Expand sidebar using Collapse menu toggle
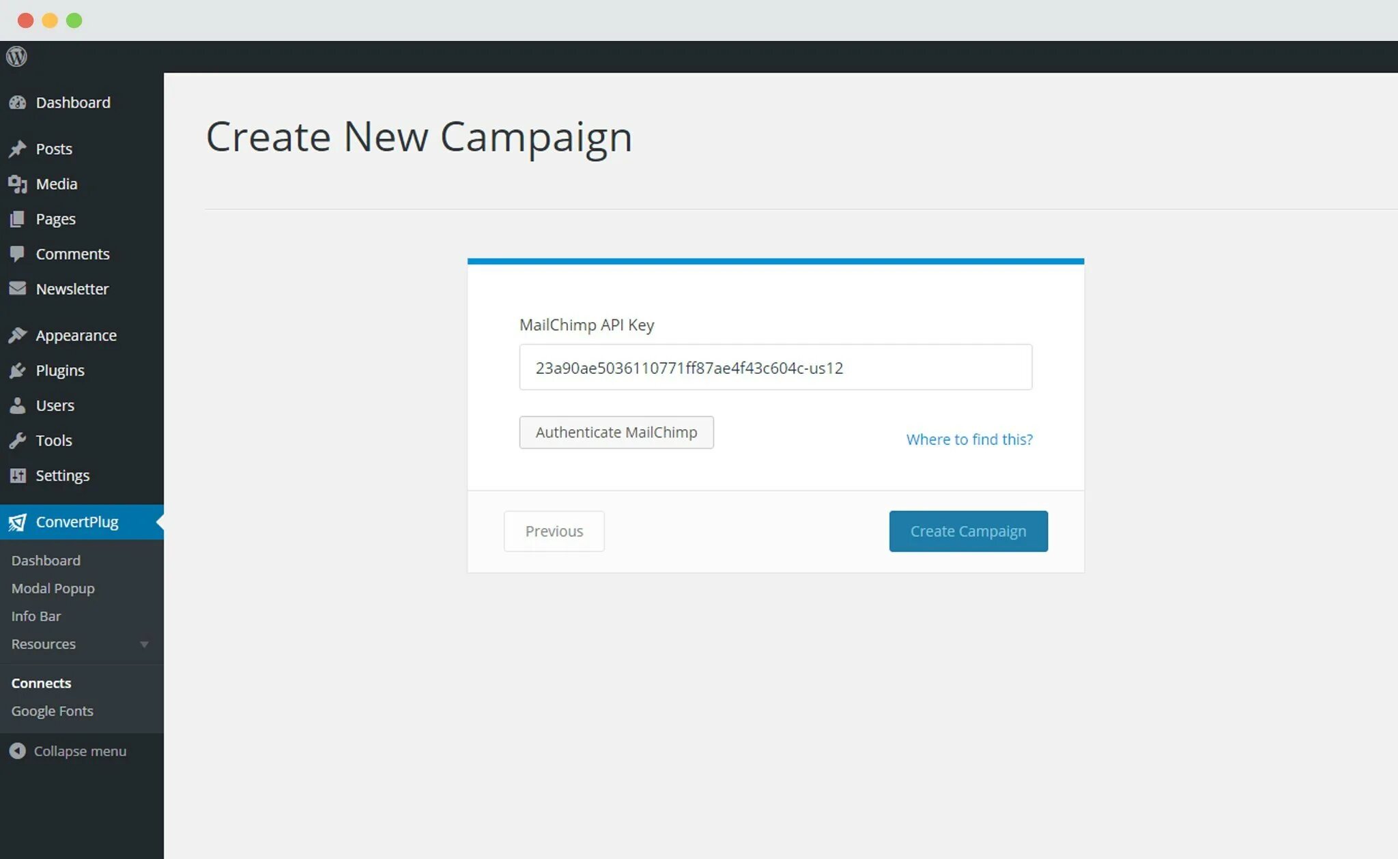This screenshot has height=859, width=1398. click(x=68, y=751)
